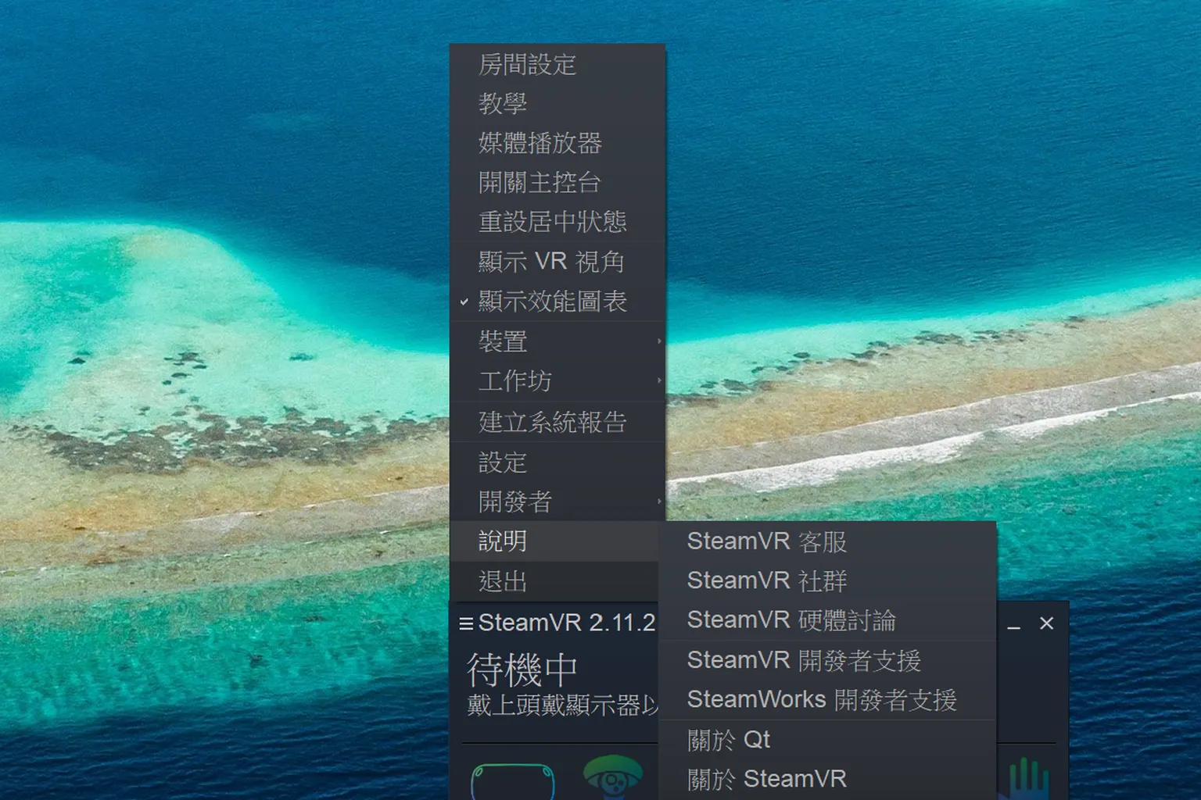Click 重設居中狀態 to recenter
This screenshot has height=800, width=1201.
coord(551,223)
